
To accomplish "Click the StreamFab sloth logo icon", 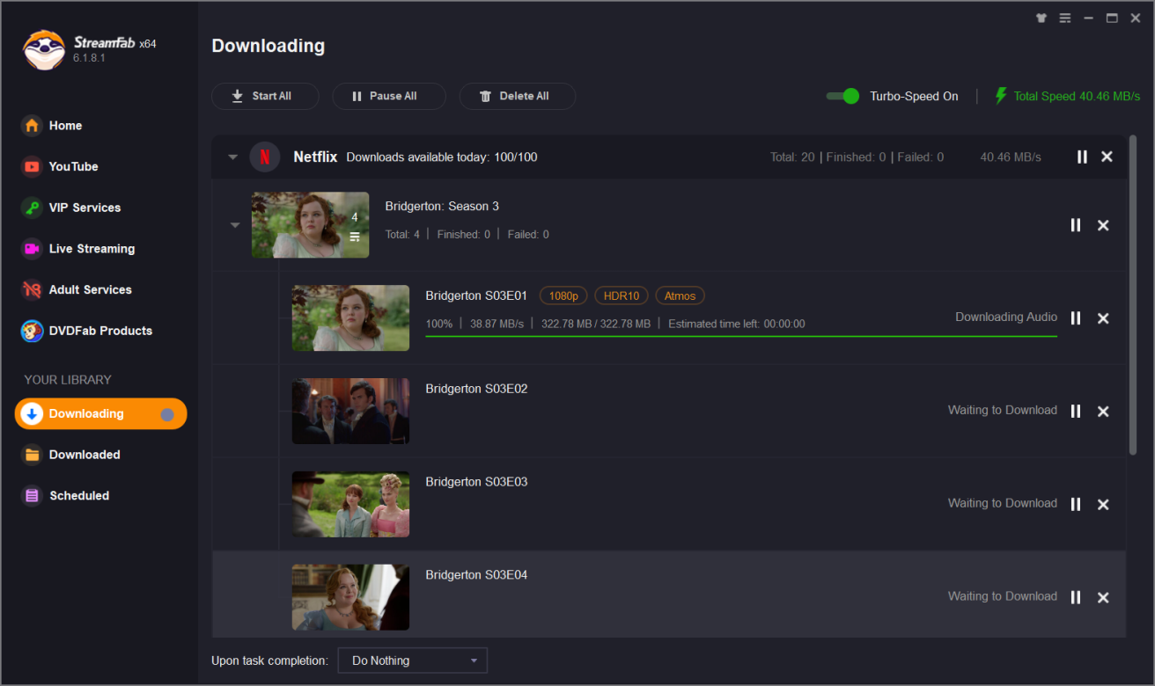I will coord(43,49).
